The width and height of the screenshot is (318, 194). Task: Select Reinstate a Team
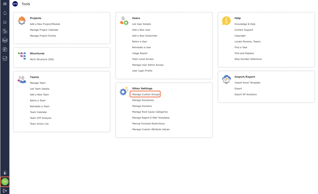click(40, 106)
